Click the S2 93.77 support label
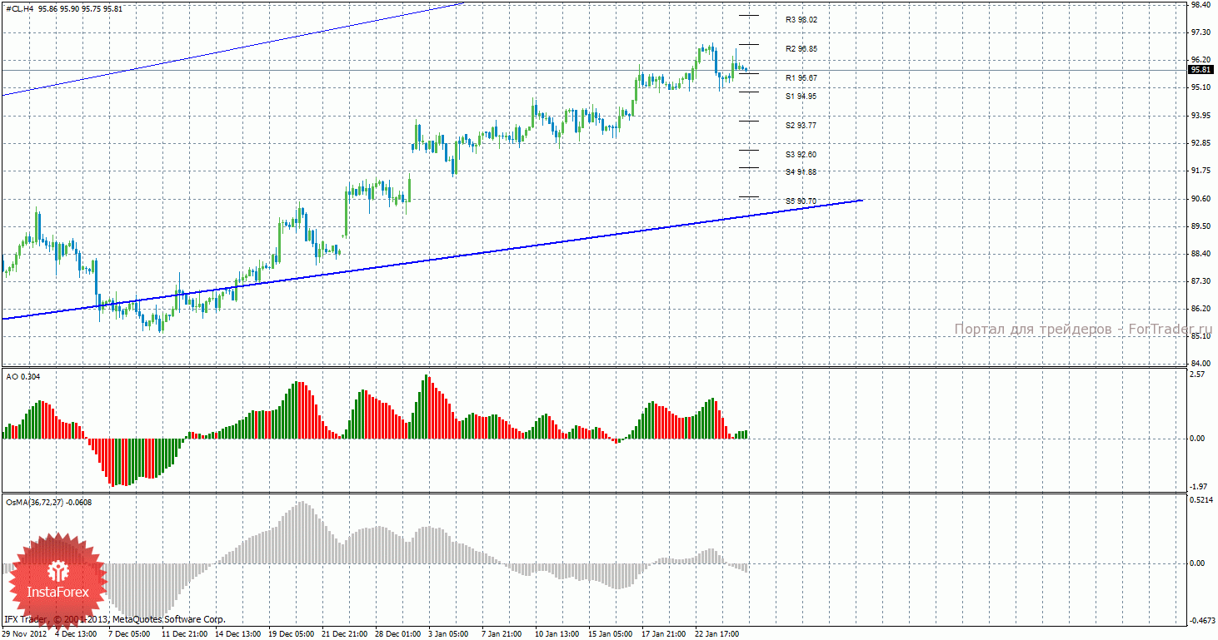The image size is (1218, 640). click(x=801, y=126)
